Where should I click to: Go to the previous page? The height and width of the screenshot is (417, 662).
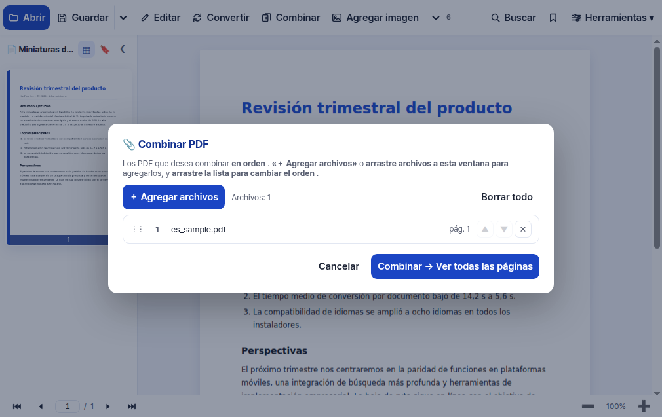coord(41,407)
